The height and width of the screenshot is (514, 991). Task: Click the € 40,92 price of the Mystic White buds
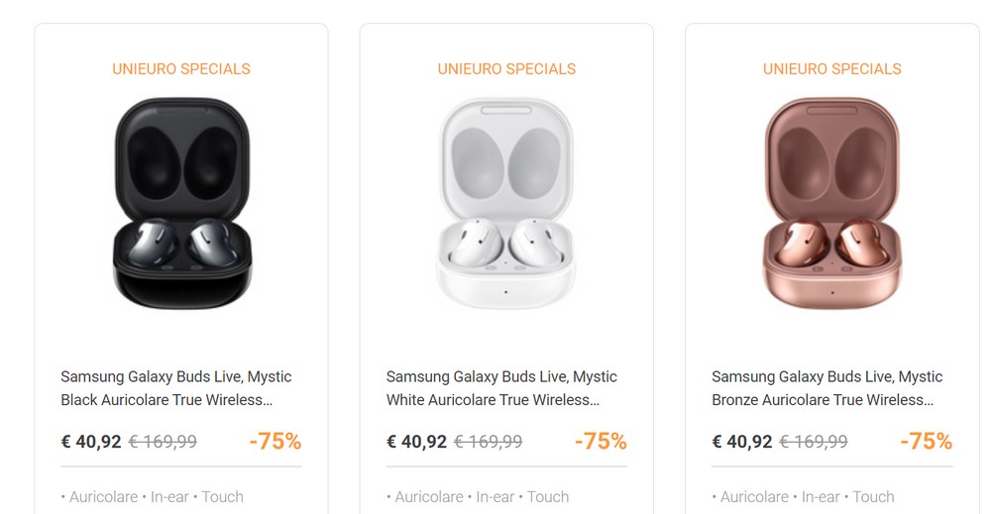tap(416, 442)
